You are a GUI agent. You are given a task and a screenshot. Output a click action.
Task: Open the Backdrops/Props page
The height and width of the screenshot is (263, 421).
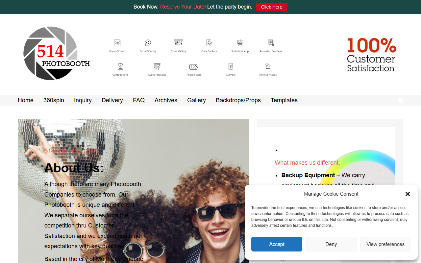tap(238, 100)
